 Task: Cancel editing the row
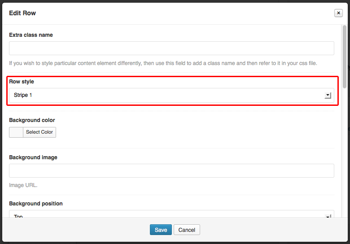(x=187, y=230)
